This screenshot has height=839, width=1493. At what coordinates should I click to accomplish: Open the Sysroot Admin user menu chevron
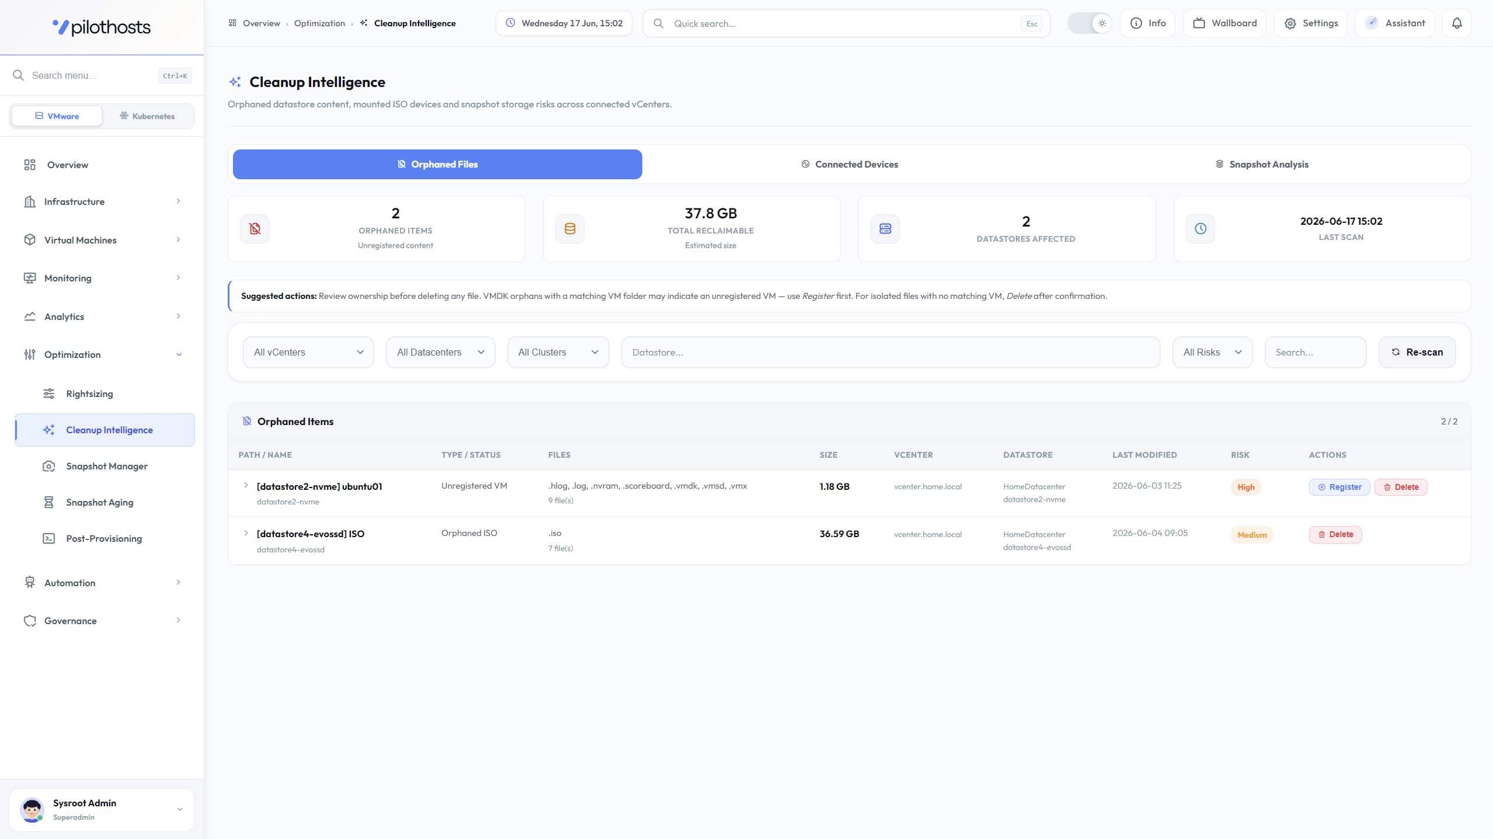pos(180,809)
